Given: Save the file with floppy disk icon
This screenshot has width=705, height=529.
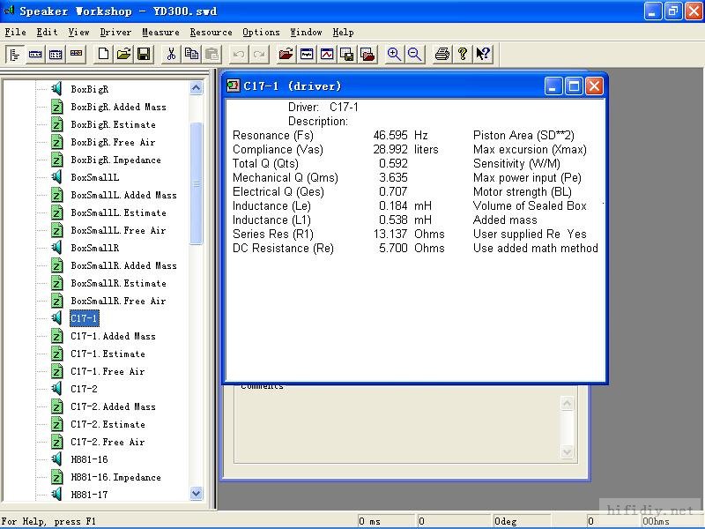Looking at the screenshot, I should tap(144, 54).
